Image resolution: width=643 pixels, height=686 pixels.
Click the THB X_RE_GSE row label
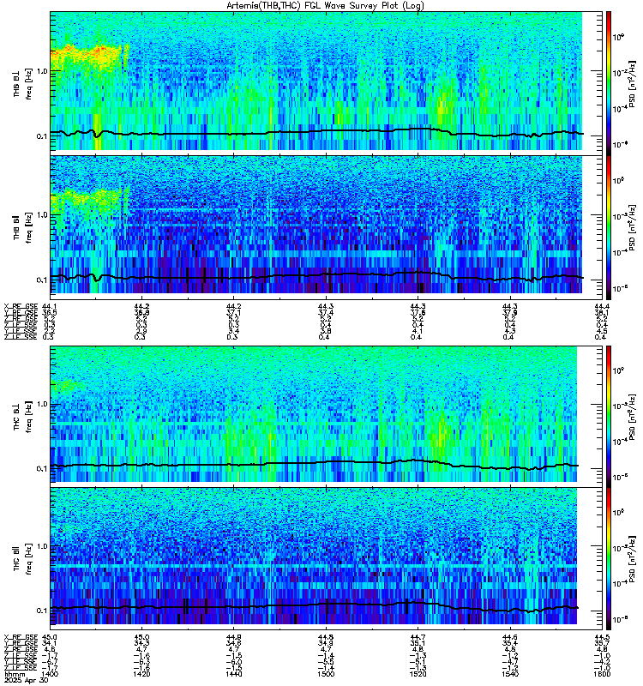21,306
